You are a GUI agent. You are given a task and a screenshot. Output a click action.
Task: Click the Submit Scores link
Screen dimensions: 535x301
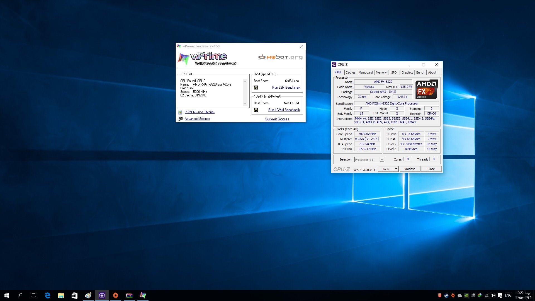click(277, 119)
